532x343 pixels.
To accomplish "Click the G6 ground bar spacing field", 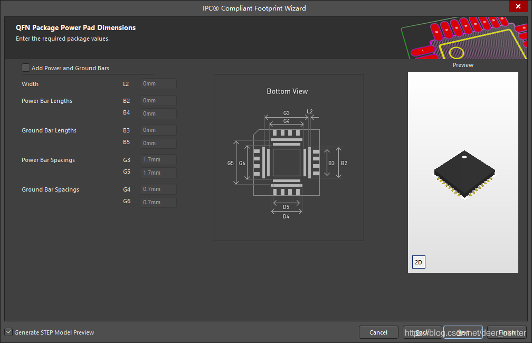I will 158,202.
